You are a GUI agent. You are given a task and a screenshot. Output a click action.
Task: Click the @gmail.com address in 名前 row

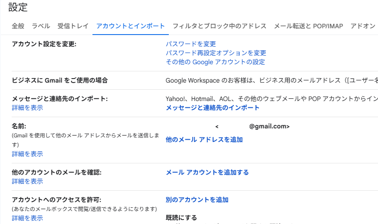pyautogui.click(x=269, y=127)
